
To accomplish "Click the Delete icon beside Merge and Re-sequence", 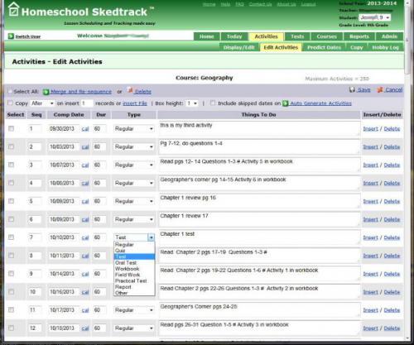I will coord(130,90).
